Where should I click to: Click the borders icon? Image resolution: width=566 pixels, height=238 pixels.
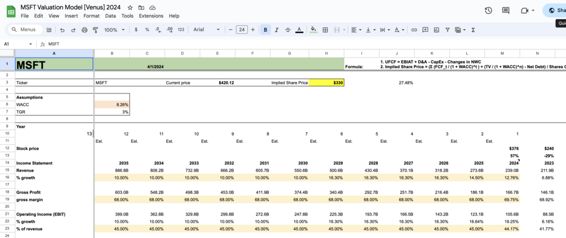(x=325, y=30)
